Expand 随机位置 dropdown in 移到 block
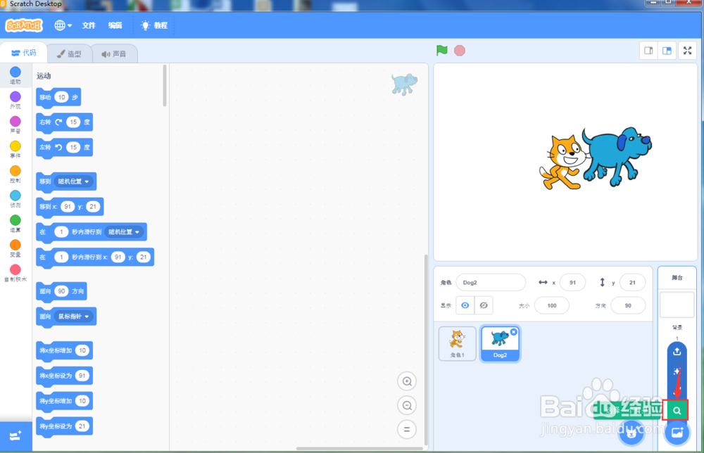 tap(74, 181)
